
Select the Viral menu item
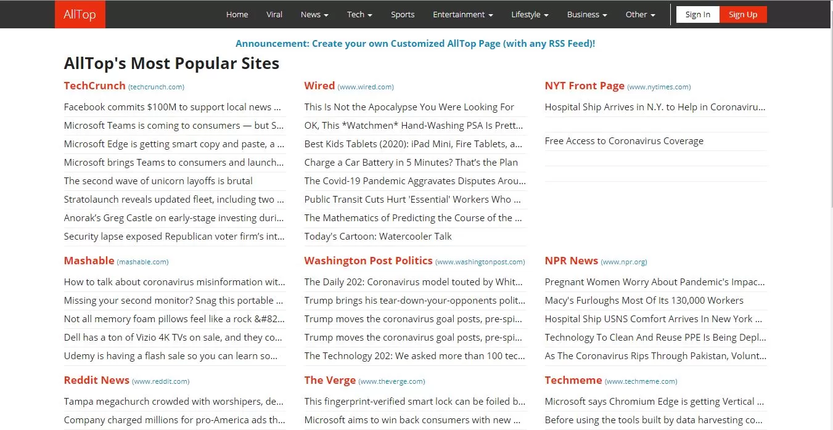pyautogui.click(x=274, y=14)
